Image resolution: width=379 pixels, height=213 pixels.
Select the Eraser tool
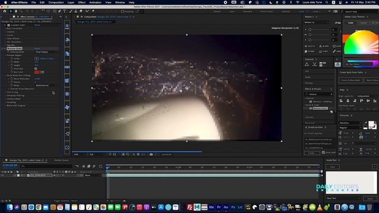[81, 11]
